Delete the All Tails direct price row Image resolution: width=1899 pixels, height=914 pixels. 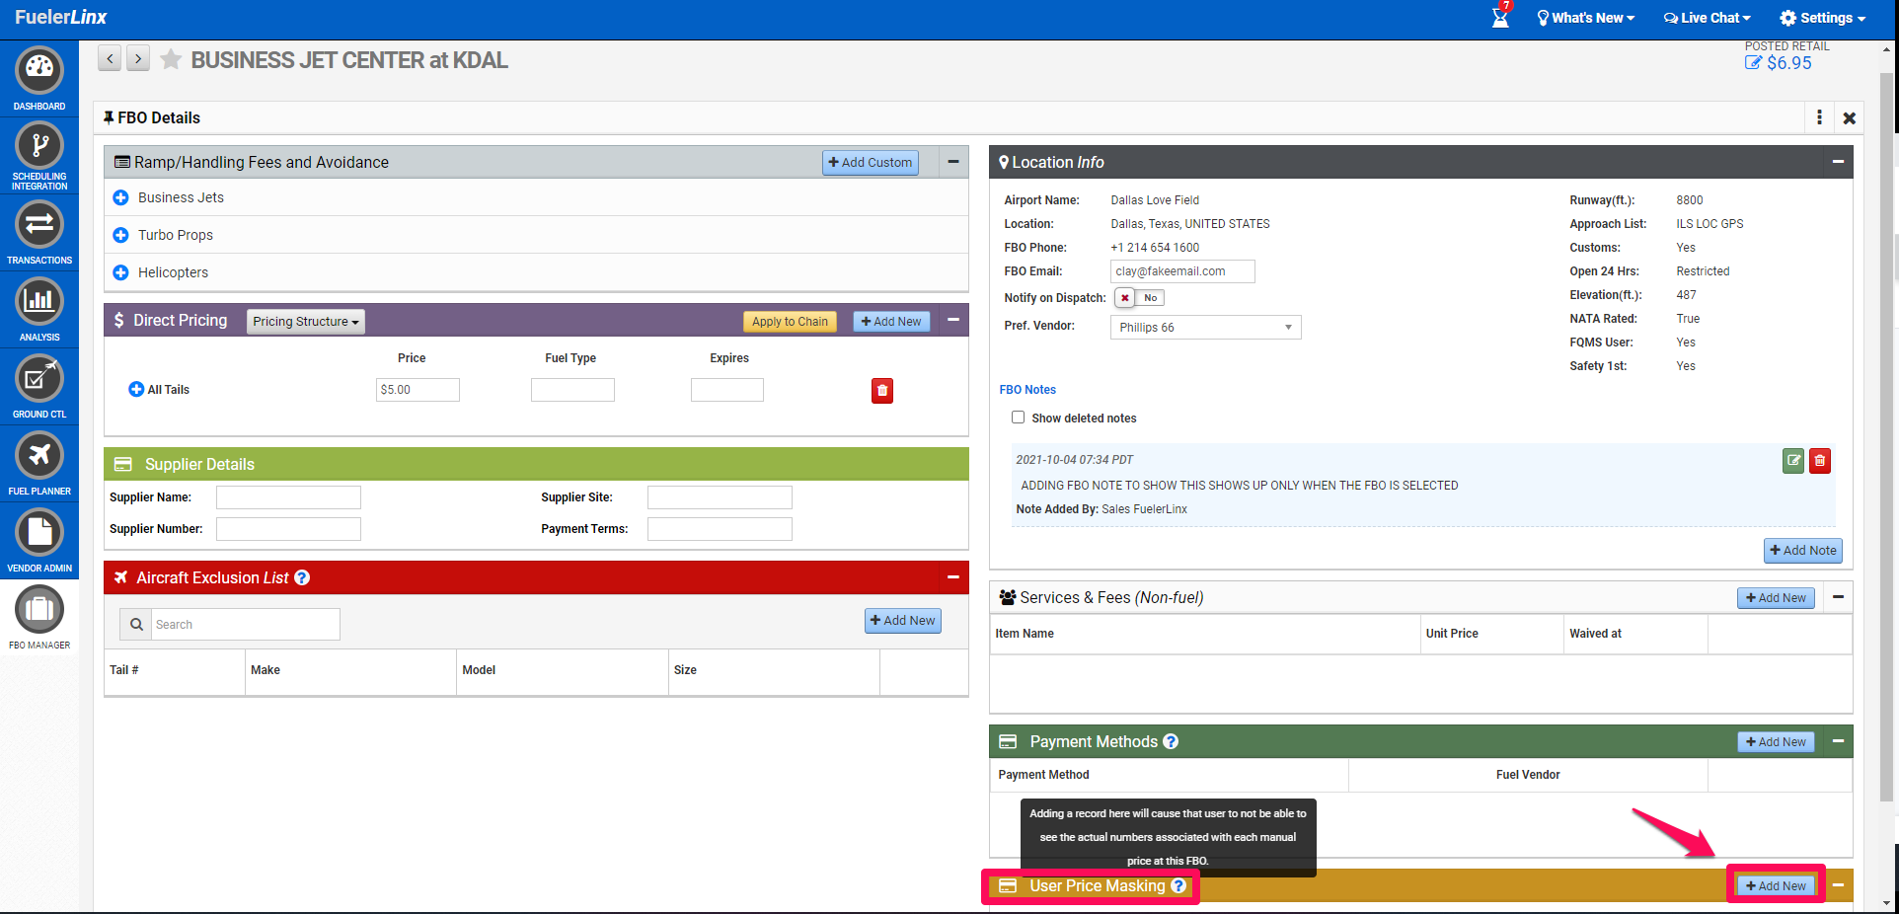882,391
